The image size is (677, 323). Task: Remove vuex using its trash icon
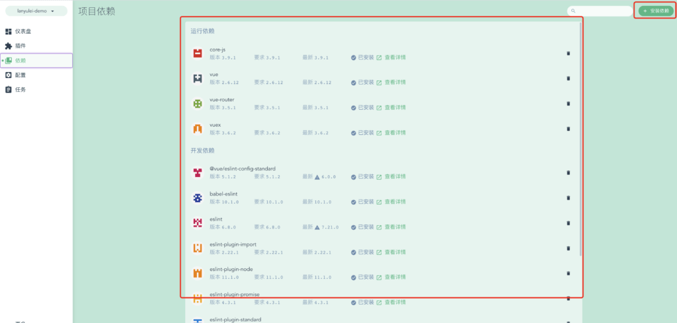click(568, 129)
